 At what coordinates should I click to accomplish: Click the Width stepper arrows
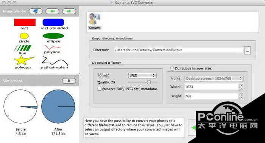[x=242, y=87]
